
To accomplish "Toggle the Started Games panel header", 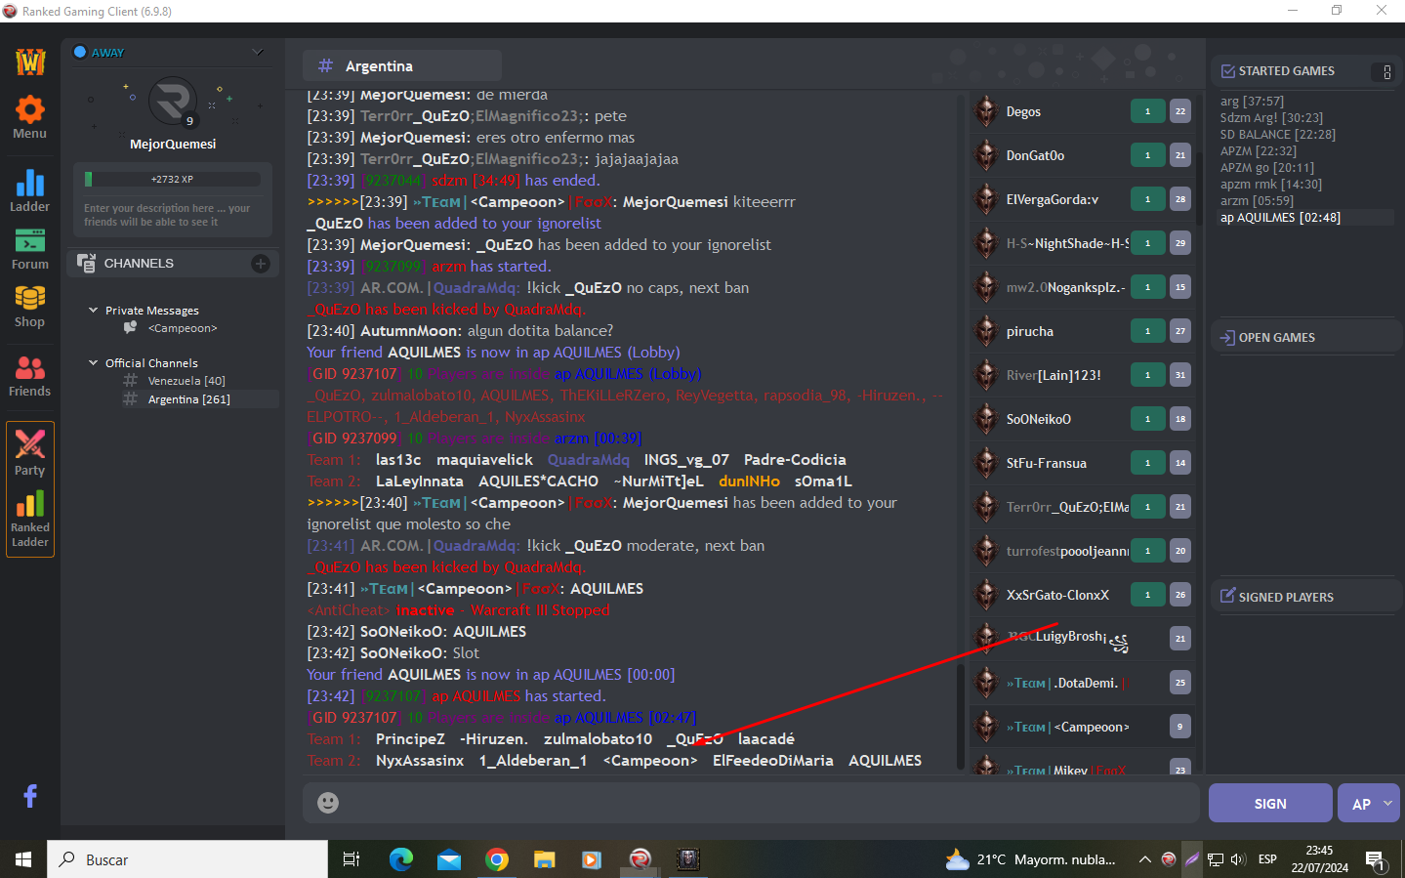I will tap(1306, 71).
